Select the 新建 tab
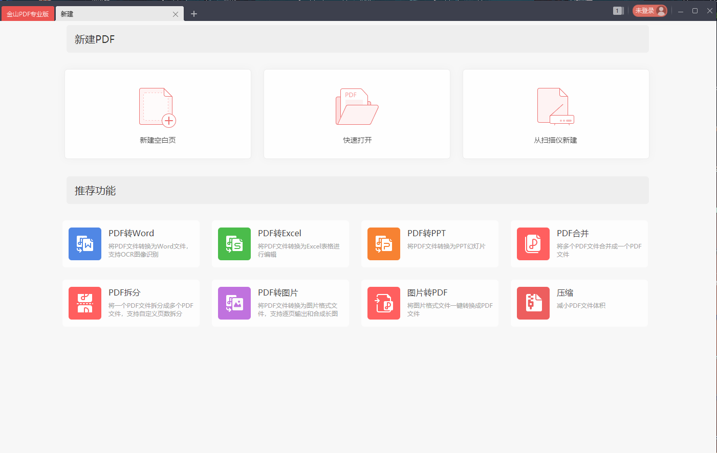This screenshot has width=717, height=453. [x=113, y=14]
